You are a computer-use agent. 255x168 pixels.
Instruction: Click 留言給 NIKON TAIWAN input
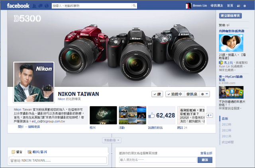click(58, 160)
